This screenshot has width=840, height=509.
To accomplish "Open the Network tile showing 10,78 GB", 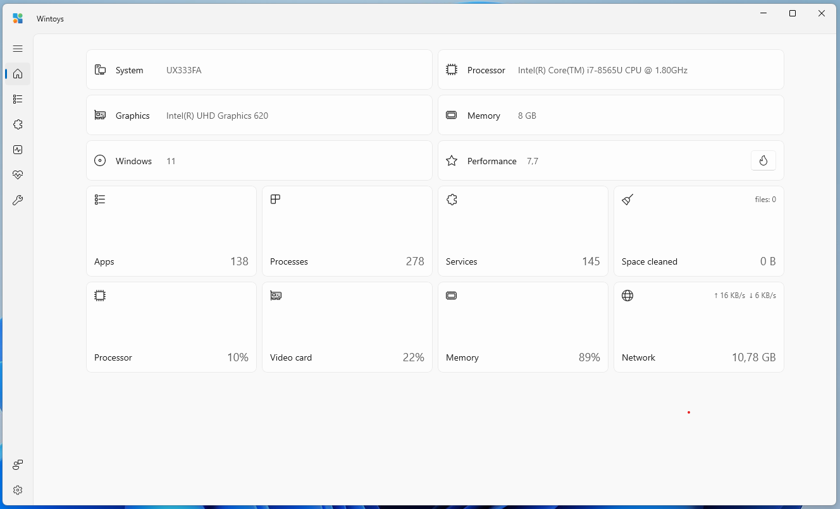I will [x=699, y=327].
